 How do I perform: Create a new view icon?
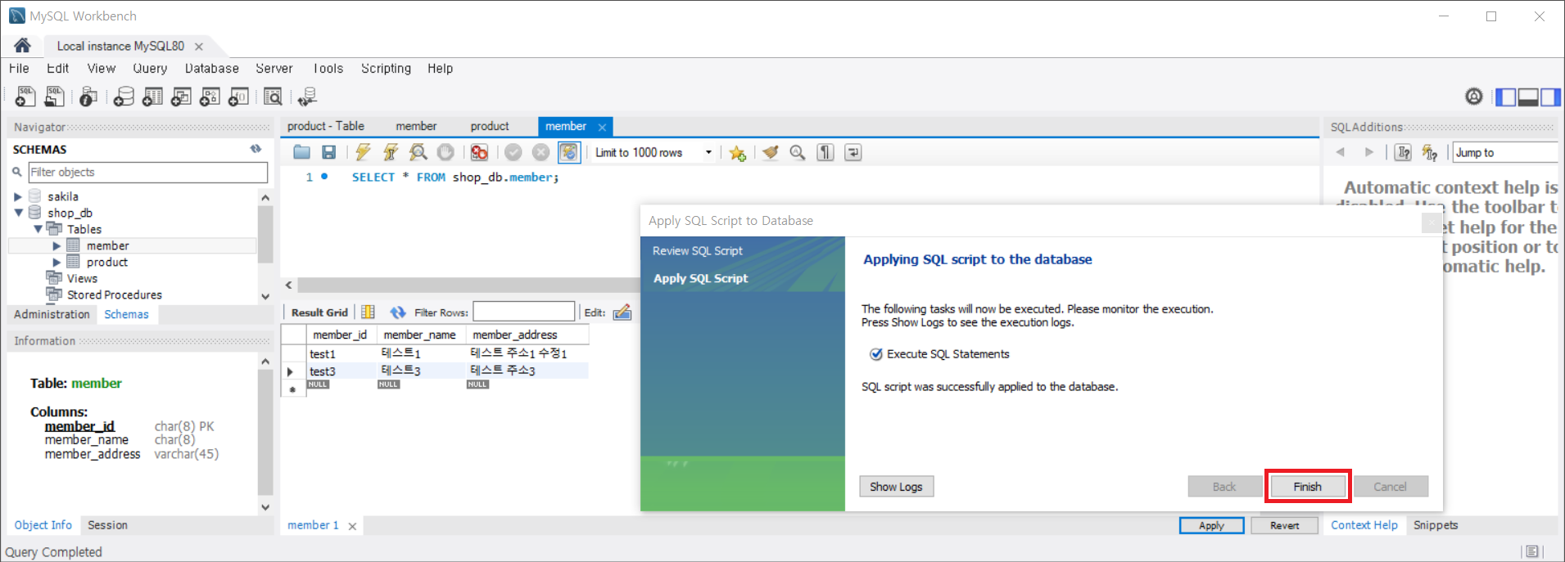click(x=181, y=97)
